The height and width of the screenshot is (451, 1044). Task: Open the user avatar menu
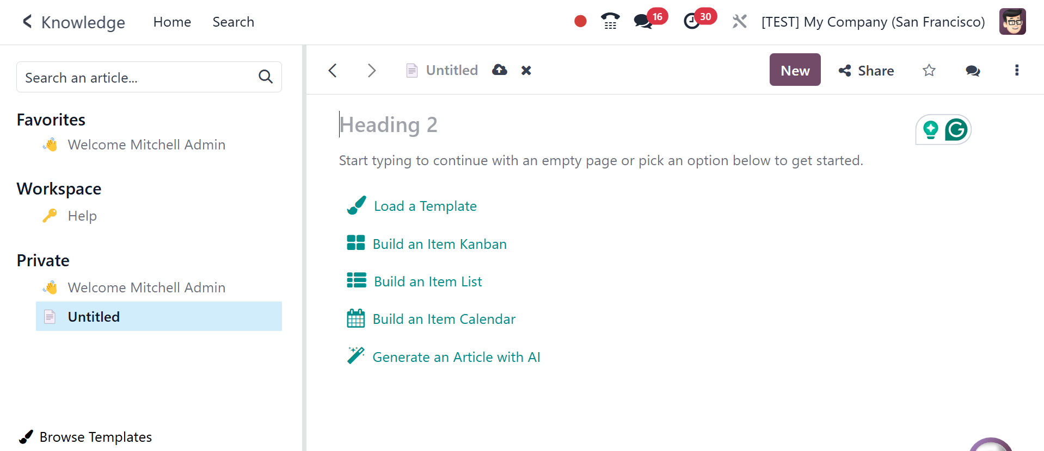pyautogui.click(x=1012, y=22)
